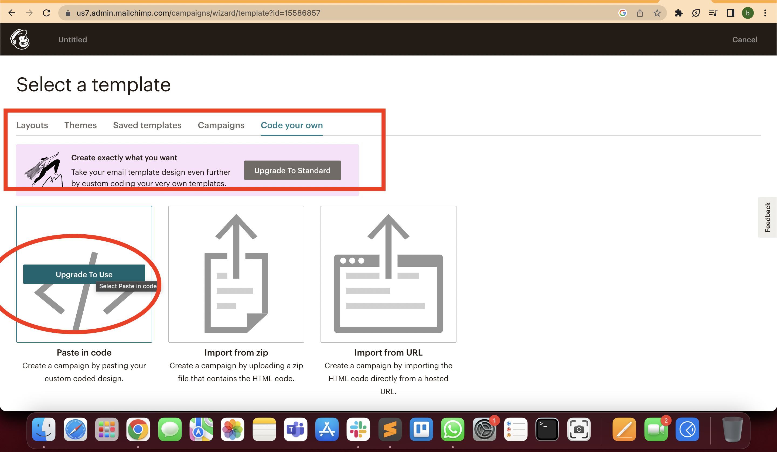Click the Paste in code title
The width and height of the screenshot is (777, 452).
(84, 352)
